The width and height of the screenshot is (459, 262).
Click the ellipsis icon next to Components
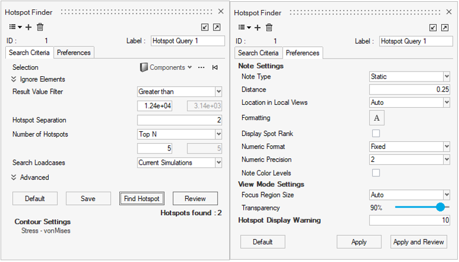coord(202,67)
